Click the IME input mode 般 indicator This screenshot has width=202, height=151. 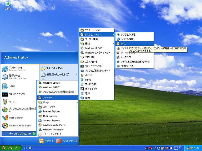point(158,148)
